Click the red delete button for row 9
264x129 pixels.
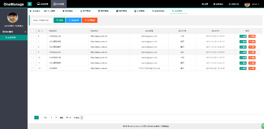[x=252, y=52]
